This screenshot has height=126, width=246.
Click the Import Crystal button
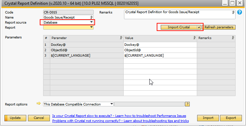tap(179, 27)
